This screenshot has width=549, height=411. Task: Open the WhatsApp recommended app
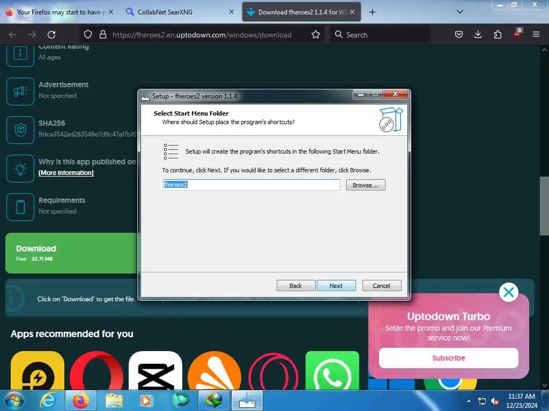click(332, 370)
